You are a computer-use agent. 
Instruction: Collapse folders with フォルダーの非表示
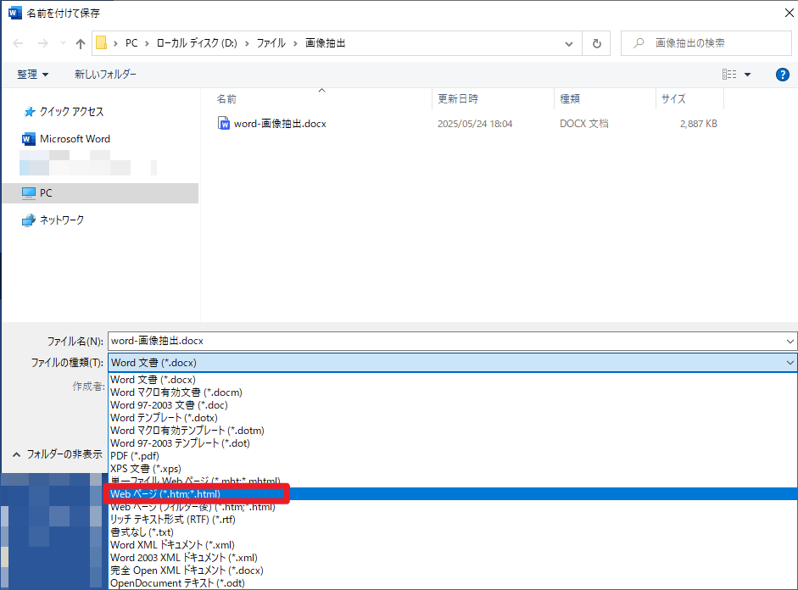[57, 454]
